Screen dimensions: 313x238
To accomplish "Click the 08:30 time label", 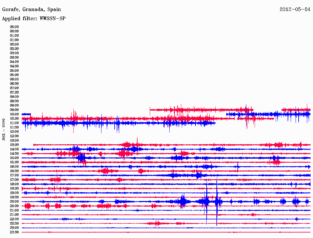I will coord(14,101).
